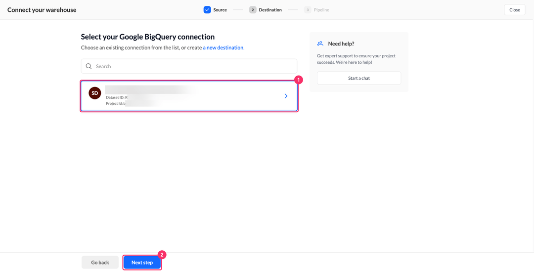Image resolution: width=534 pixels, height=272 pixels.
Task: Click the 'Need help?' heading
Action: pyautogui.click(x=341, y=44)
